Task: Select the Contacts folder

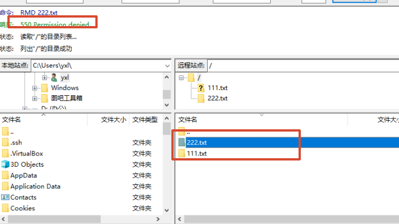Action: (x=23, y=197)
